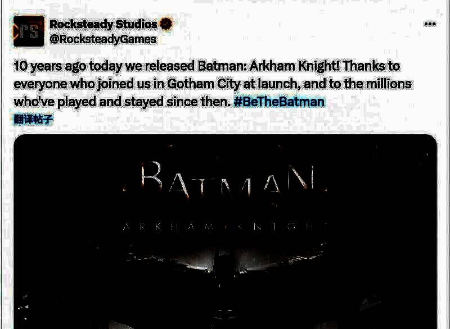Click the verified badge beside Rocksteady Studios

(x=166, y=24)
